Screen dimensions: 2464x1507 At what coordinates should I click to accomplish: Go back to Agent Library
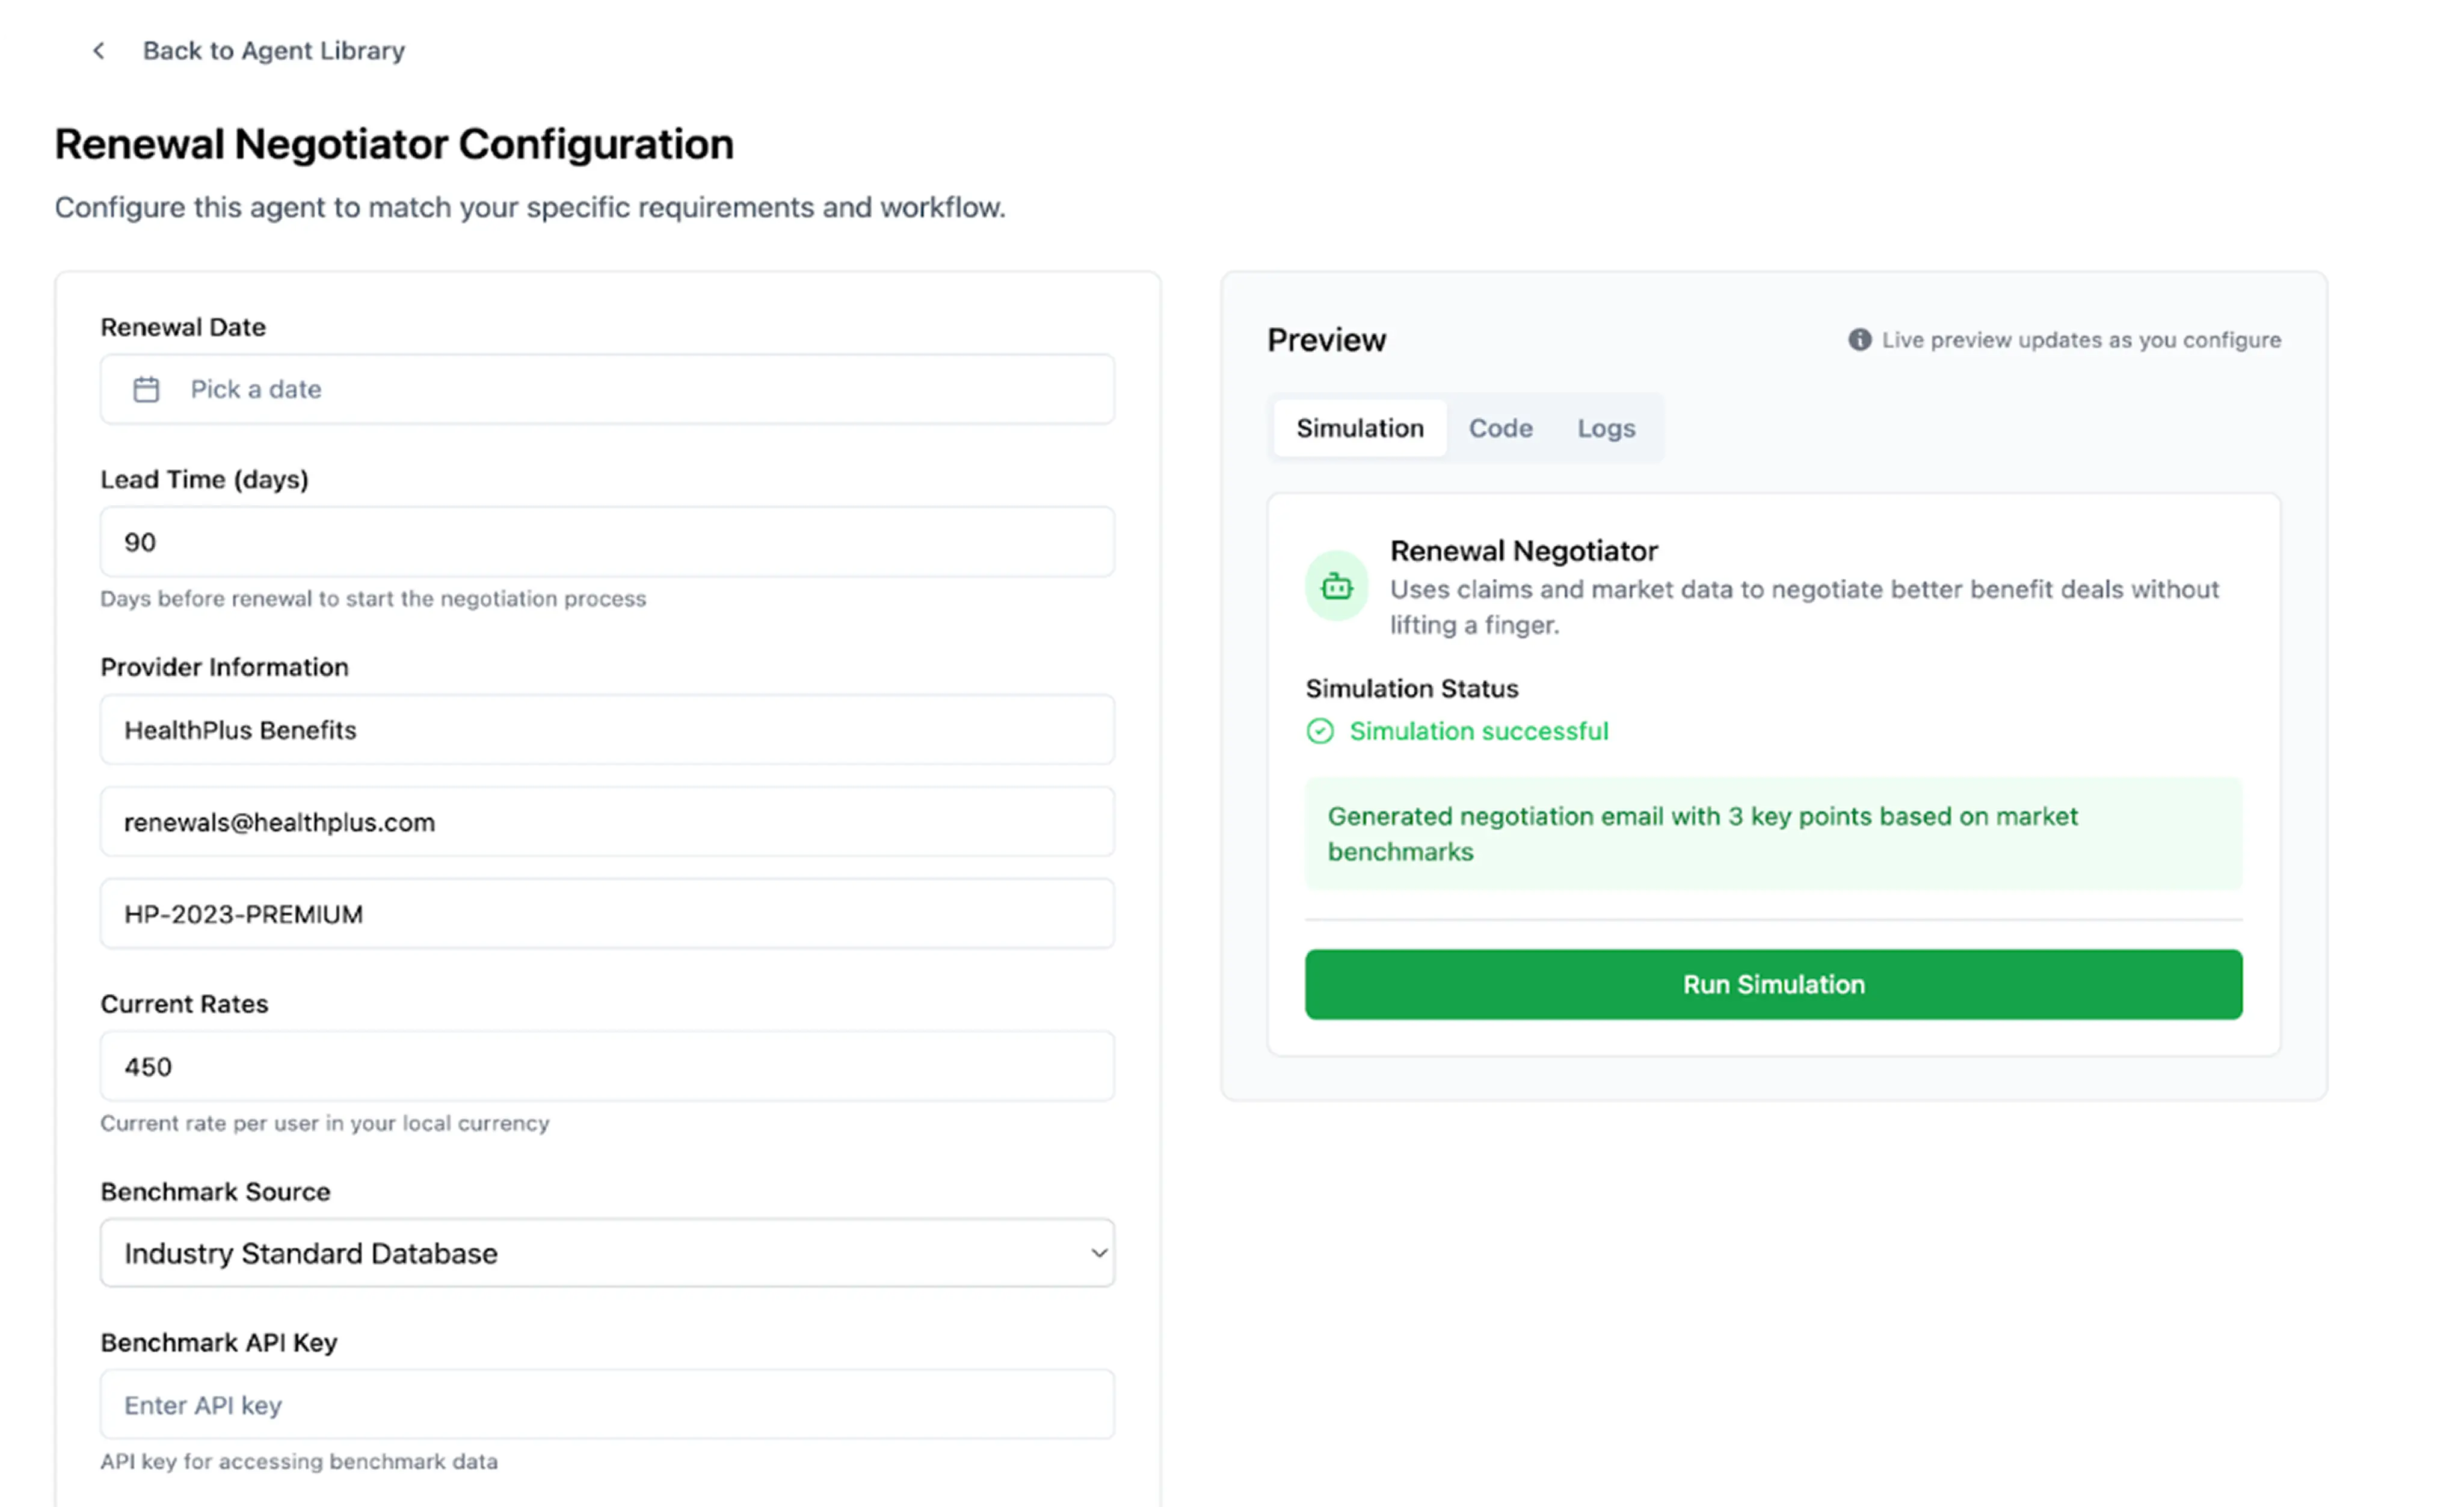pos(273,51)
